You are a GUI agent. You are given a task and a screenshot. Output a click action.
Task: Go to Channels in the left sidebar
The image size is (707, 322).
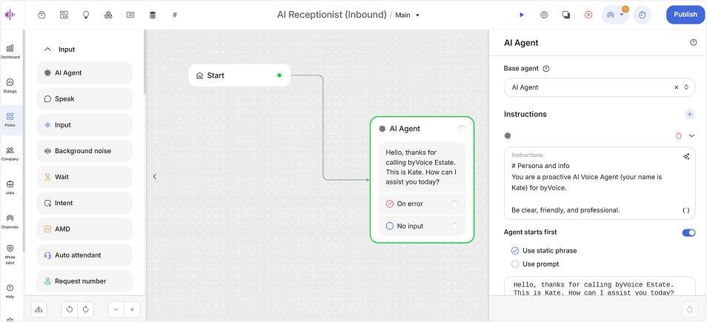point(10,221)
